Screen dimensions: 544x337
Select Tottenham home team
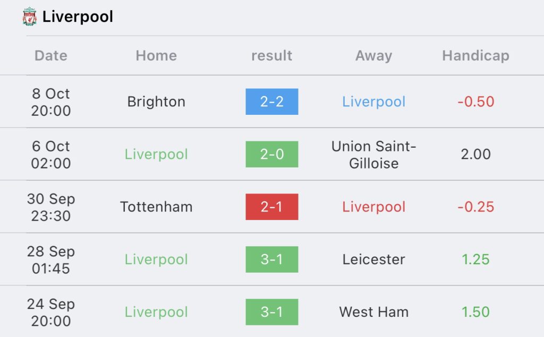(x=156, y=207)
